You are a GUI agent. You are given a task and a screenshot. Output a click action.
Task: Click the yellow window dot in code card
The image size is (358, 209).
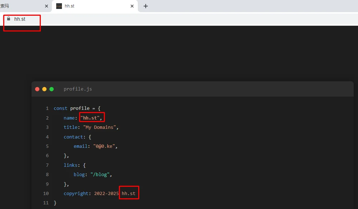(44, 89)
